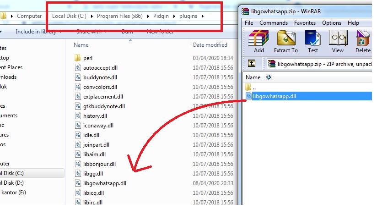Open the Options menu in WinRAR
Screen dimensions: 377x209
point(332,23)
